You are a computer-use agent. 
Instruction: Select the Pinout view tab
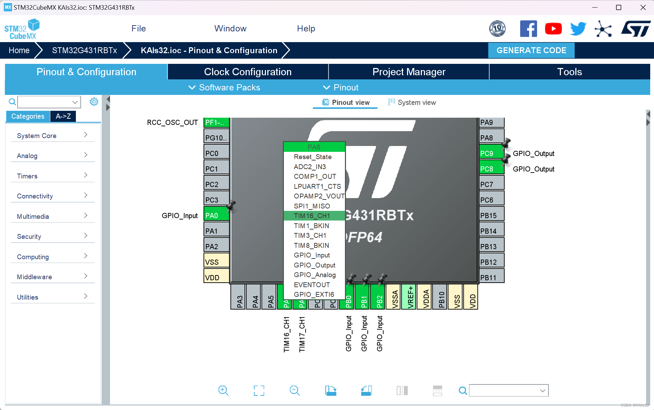pos(345,102)
